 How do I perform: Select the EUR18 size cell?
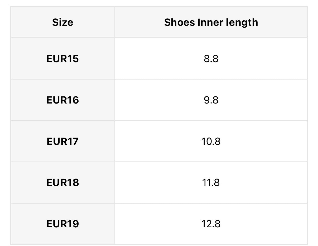pos(62,183)
